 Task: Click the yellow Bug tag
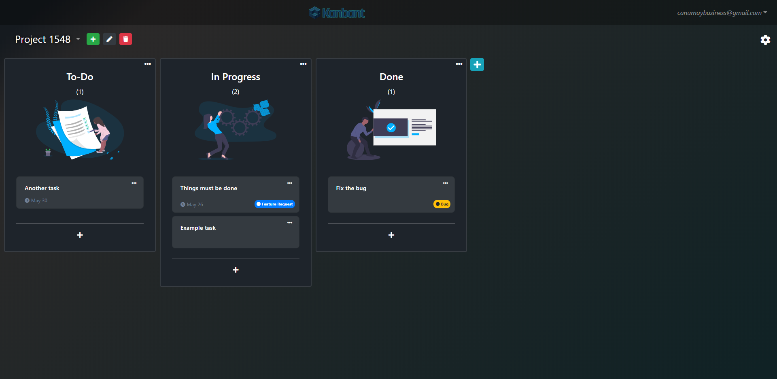(442, 204)
